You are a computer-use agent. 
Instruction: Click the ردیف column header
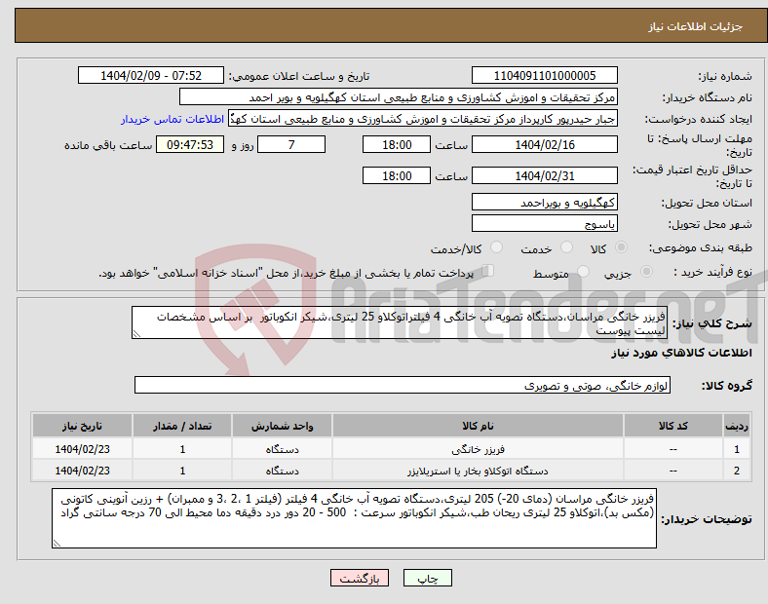pos(737,426)
